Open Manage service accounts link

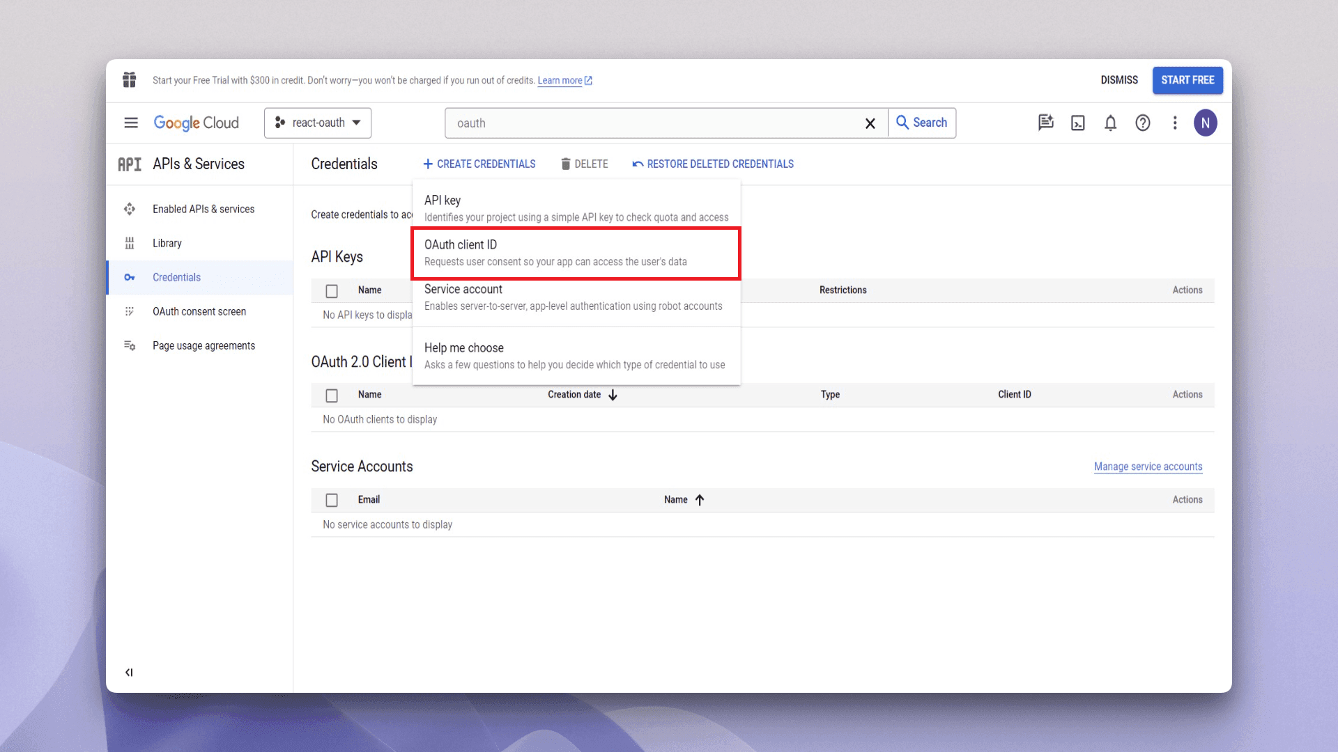point(1148,467)
